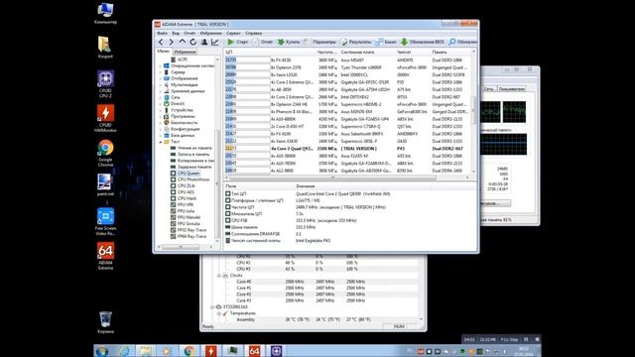Click the horizontal scrollbar under results list

(333, 178)
